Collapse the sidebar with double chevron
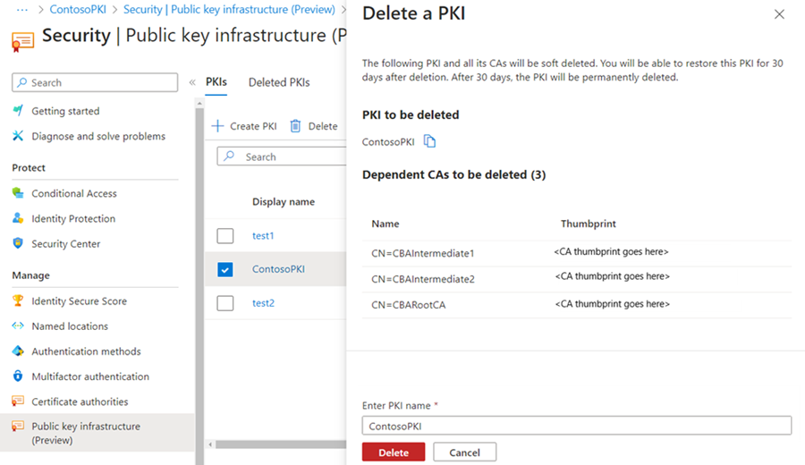Image resolution: width=805 pixels, height=465 pixels. [x=192, y=82]
